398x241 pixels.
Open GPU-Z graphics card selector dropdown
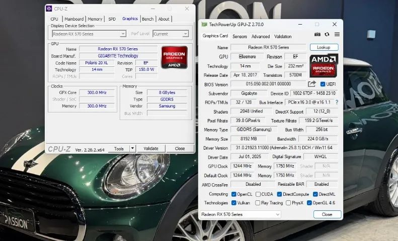point(241,214)
